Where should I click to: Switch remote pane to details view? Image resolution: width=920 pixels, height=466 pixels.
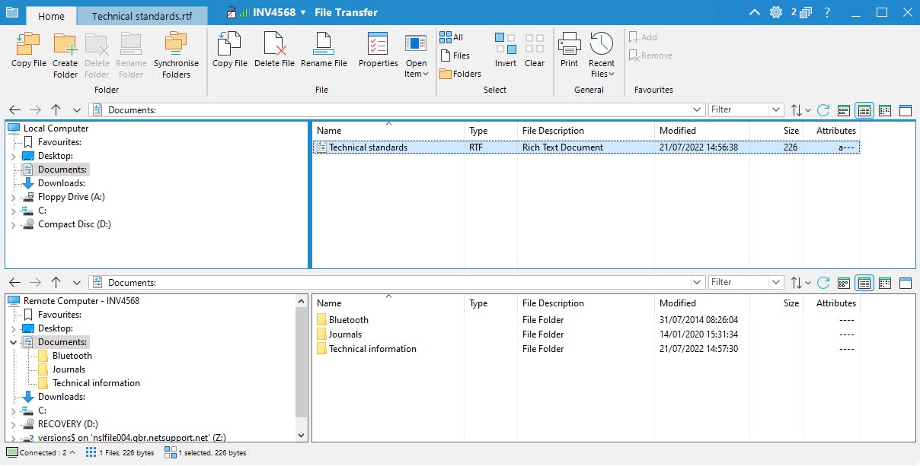tap(864, 283)
